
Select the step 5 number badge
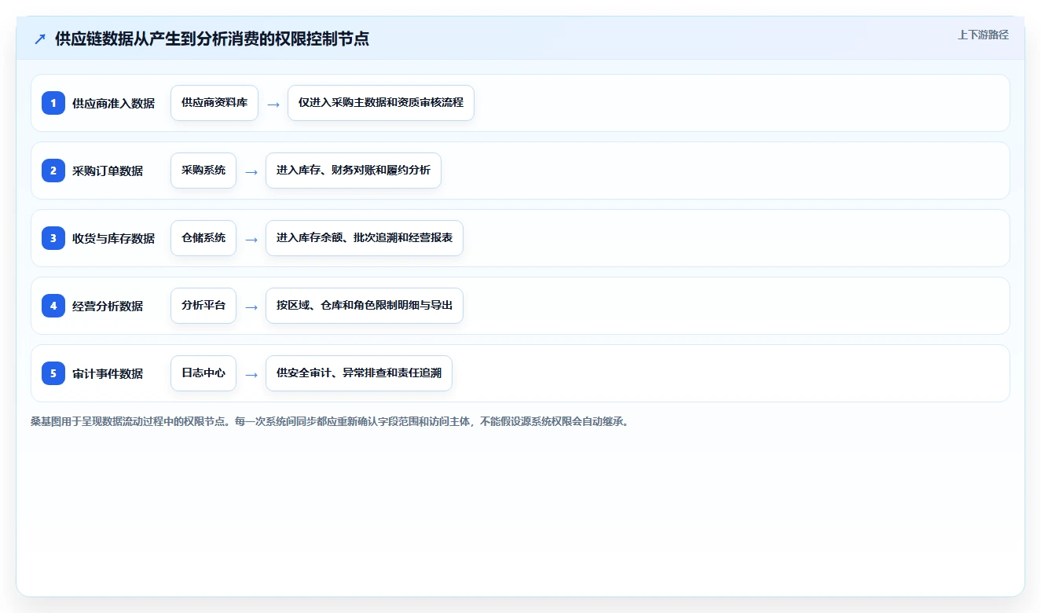click(53, 373)
